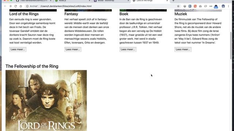This screenshot has height=131, width=234.
Task: Close the Lord of the Rings tab
Action: [167, 1]
